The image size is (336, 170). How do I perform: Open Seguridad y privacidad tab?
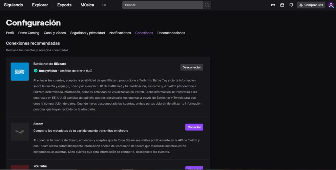87,33
